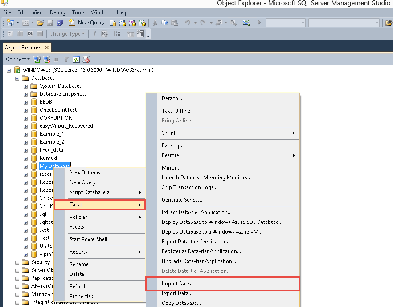Open the Connect dropdown in Object Explorer
Image resolution: width=393 pixels, height=307 pixels.
pyautogui.click(x=18, y=59)
